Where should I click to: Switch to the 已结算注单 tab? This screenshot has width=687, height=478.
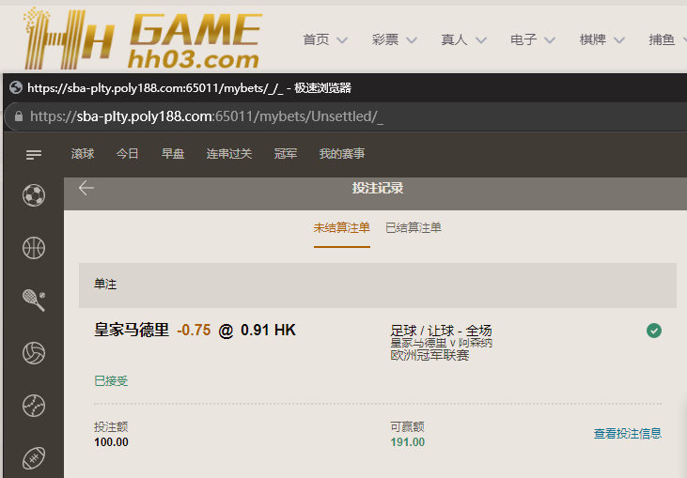coord(413,227)
